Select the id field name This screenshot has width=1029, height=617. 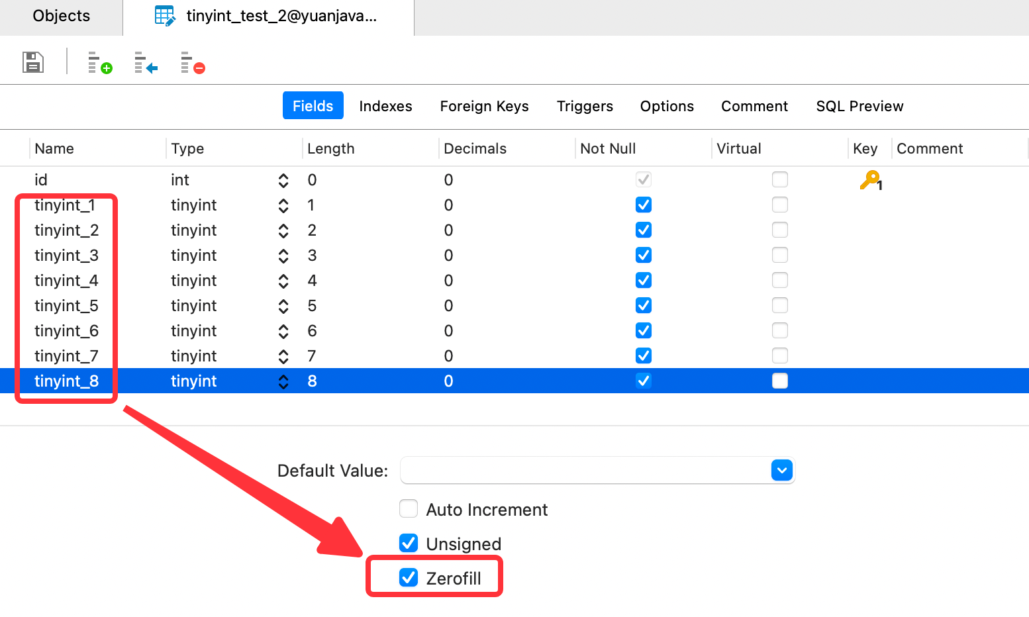click(41, 180)
